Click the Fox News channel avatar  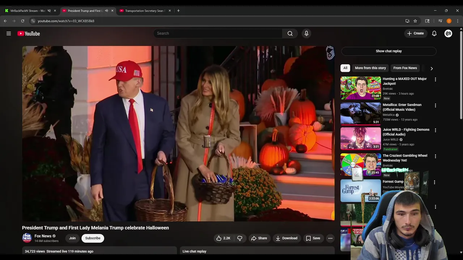point(27,238)
